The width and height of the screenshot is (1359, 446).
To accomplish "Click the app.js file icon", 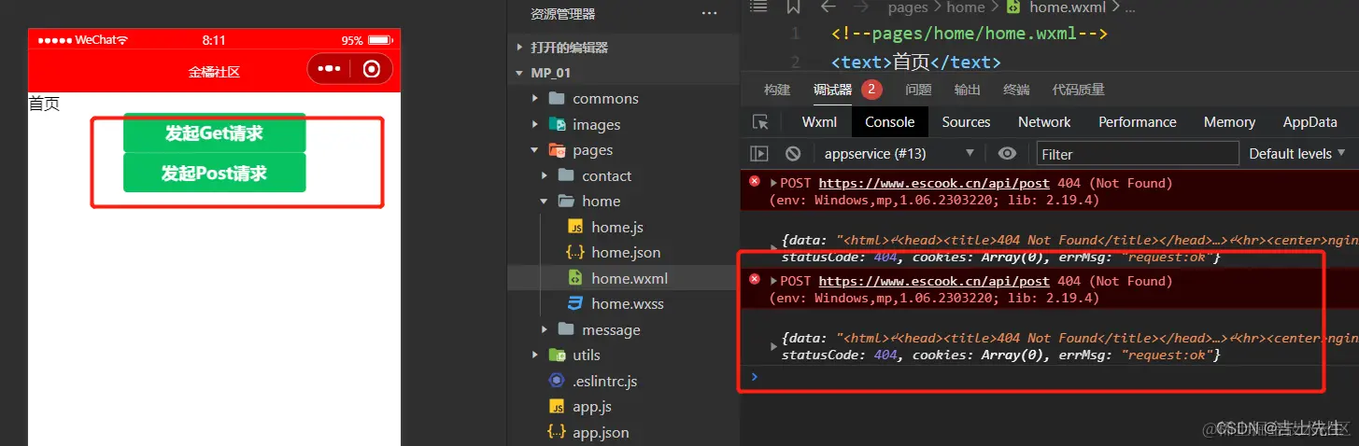I will (557, 407).
